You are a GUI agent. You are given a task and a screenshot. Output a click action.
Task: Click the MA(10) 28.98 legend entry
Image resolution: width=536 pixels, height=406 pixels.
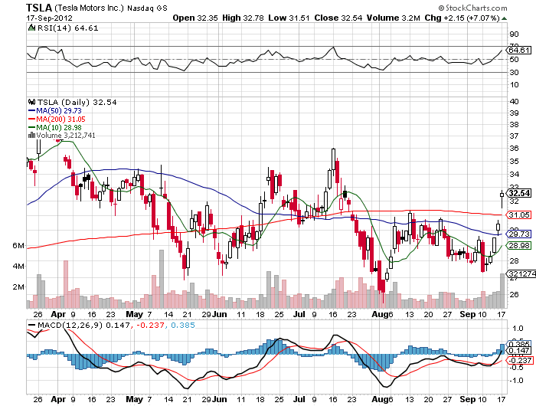point(59,128)
